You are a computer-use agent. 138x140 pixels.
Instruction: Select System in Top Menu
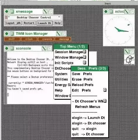coord(63,74)
